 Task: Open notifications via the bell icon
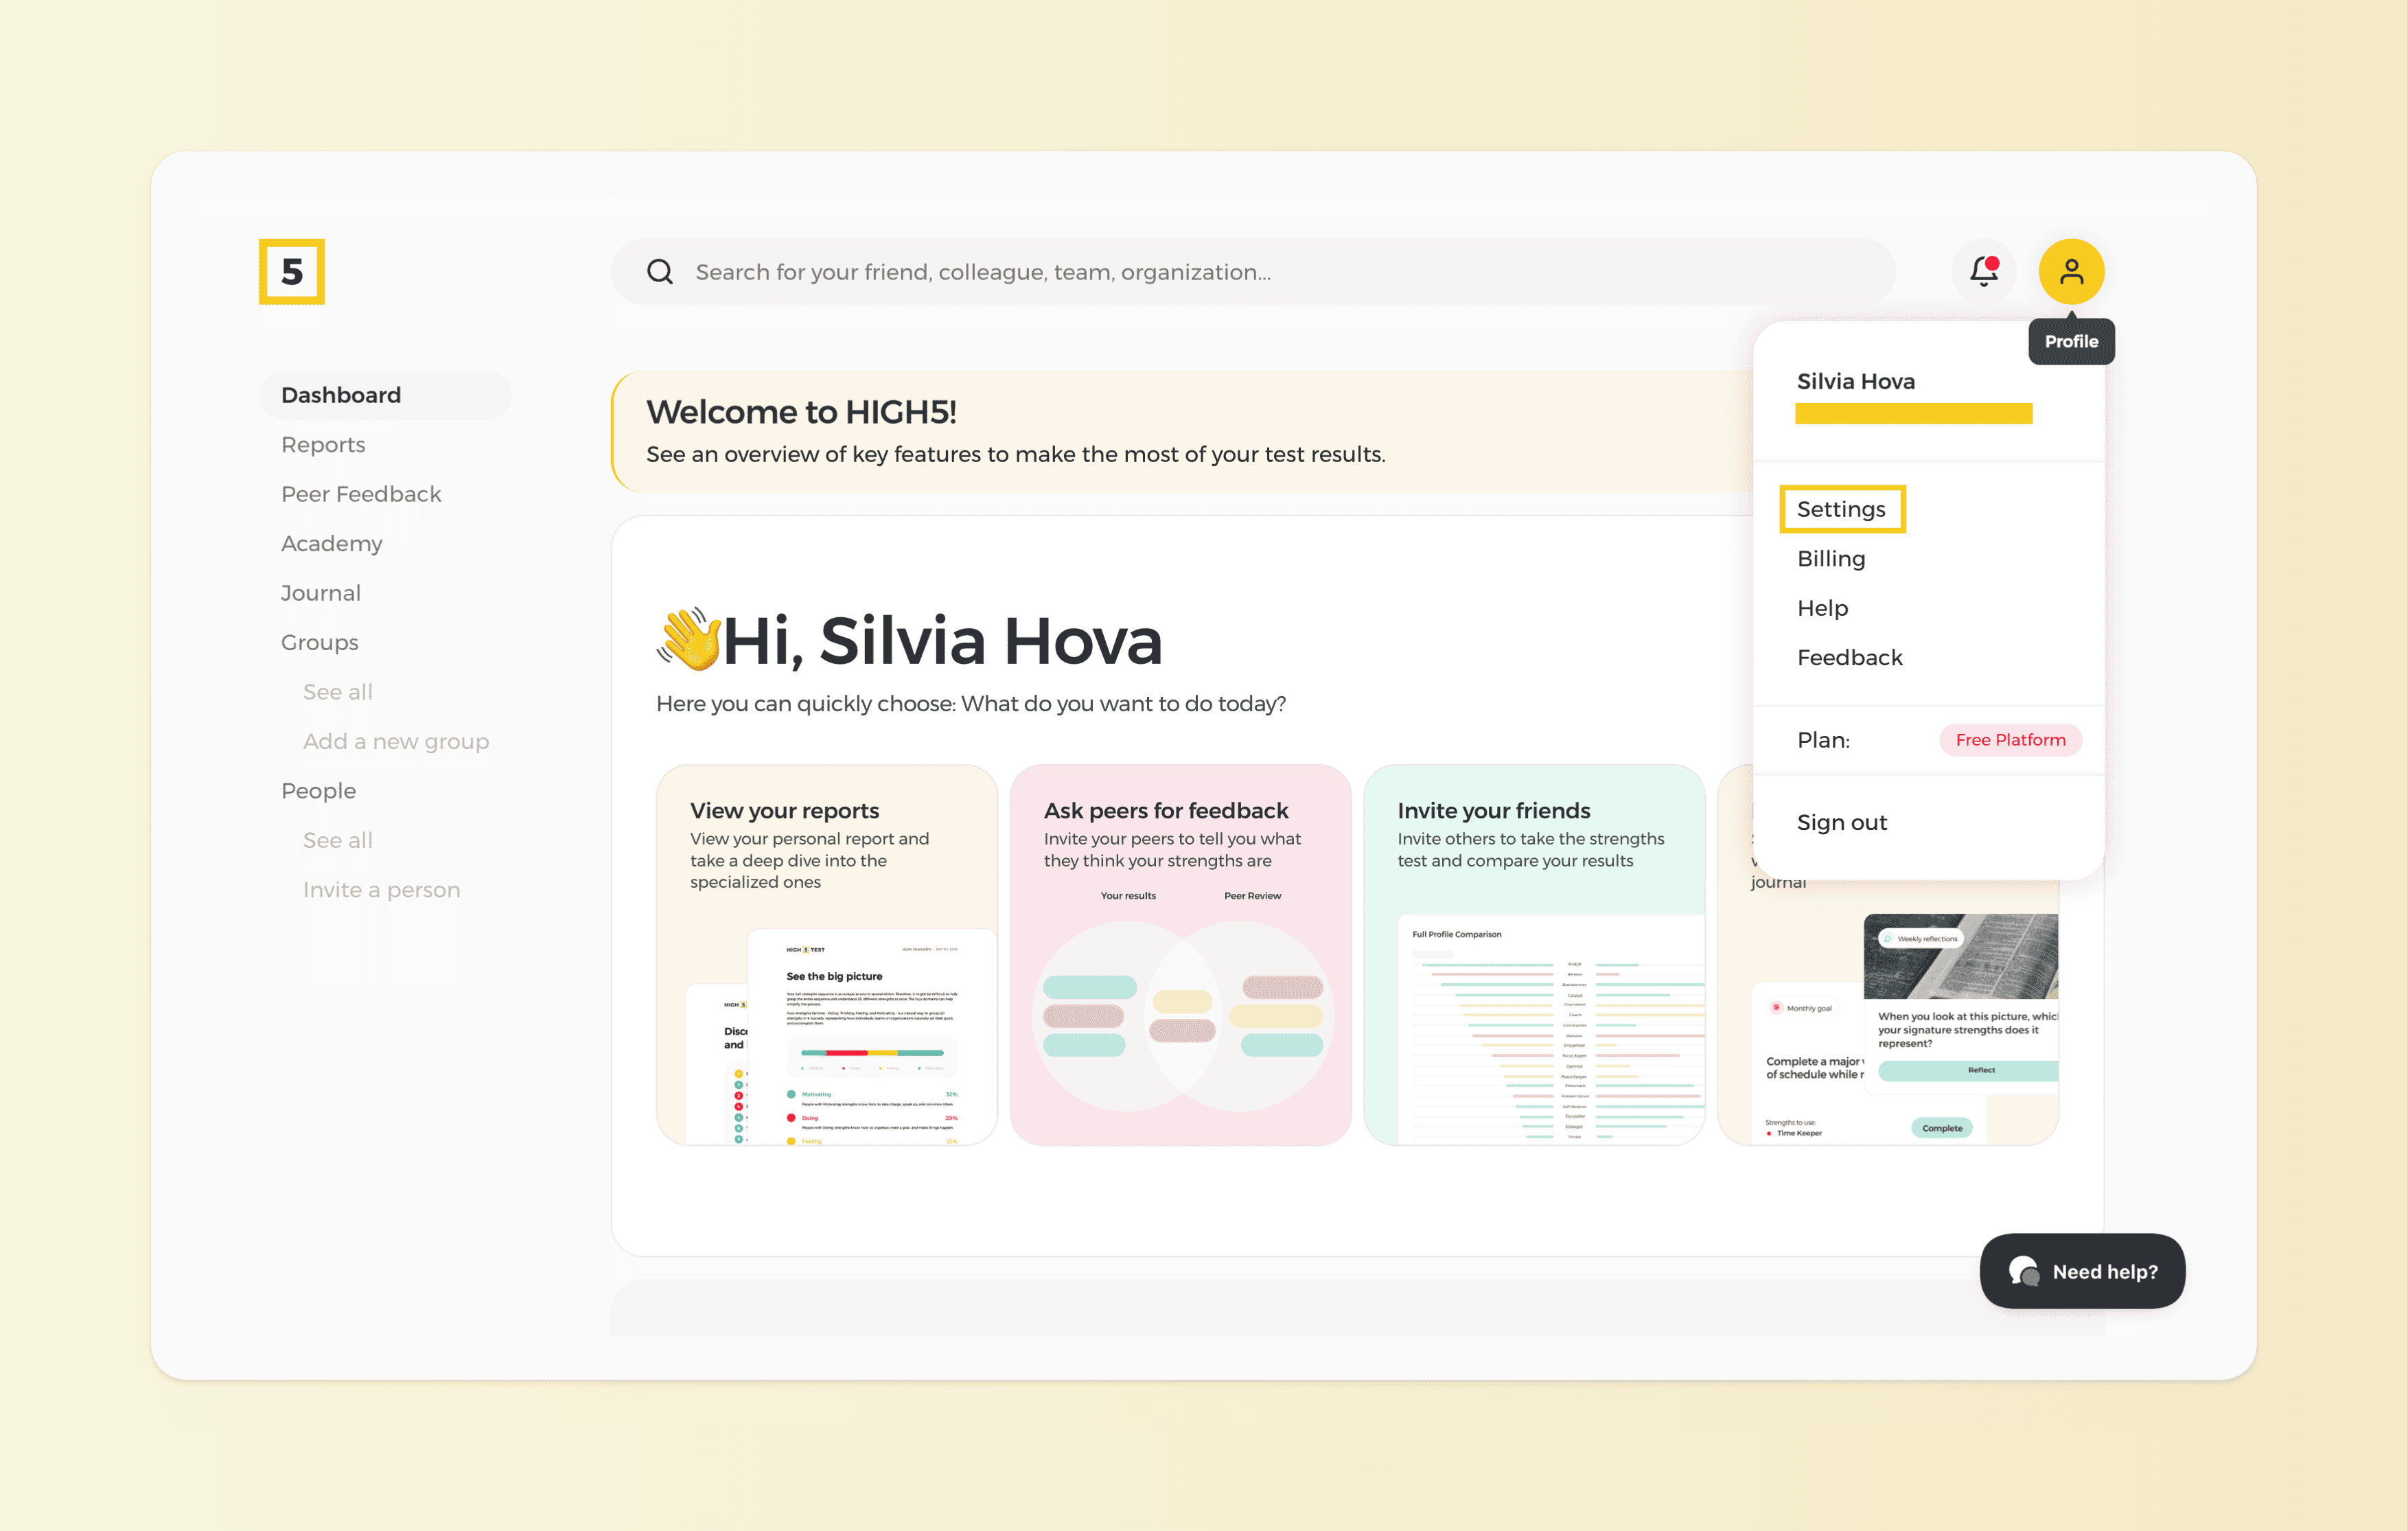[x=1984, y=271]
